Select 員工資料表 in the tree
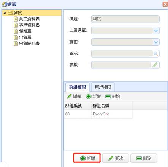This screenshot has width=168, height=167. 29,19
